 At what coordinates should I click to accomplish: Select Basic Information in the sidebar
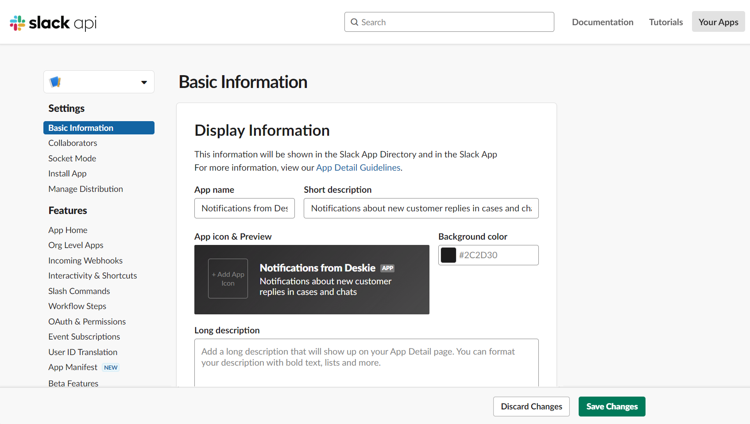(99, 128)
